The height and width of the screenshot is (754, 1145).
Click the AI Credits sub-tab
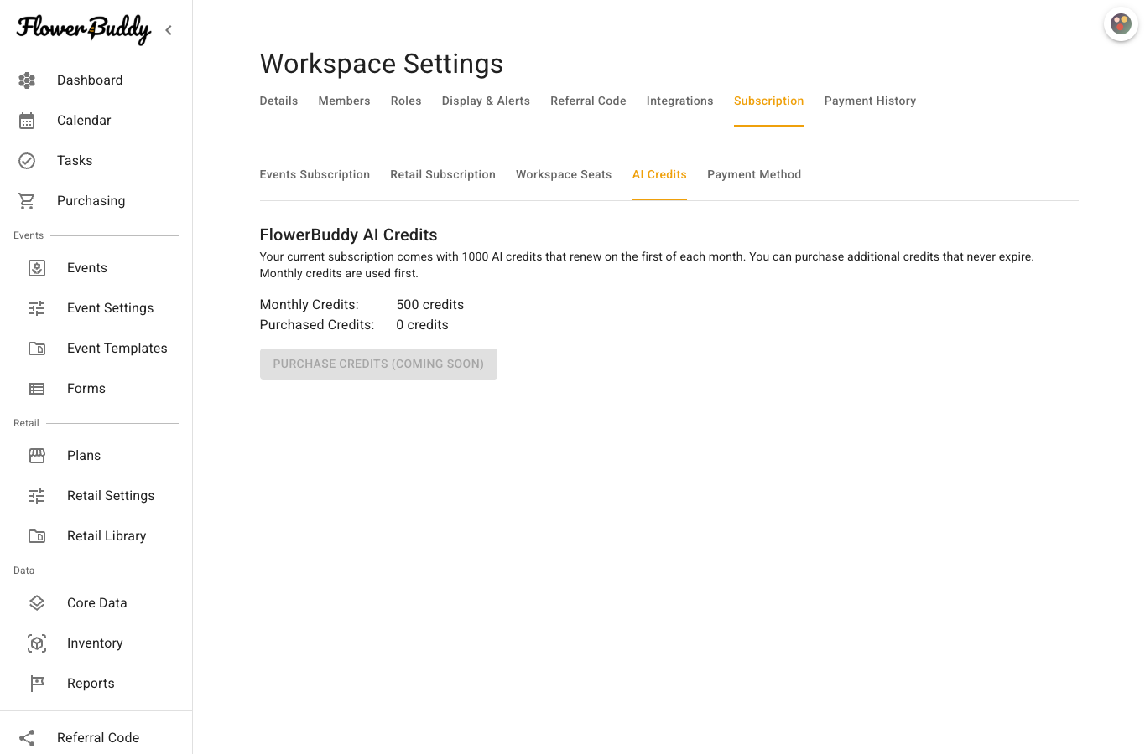point(659,175)
